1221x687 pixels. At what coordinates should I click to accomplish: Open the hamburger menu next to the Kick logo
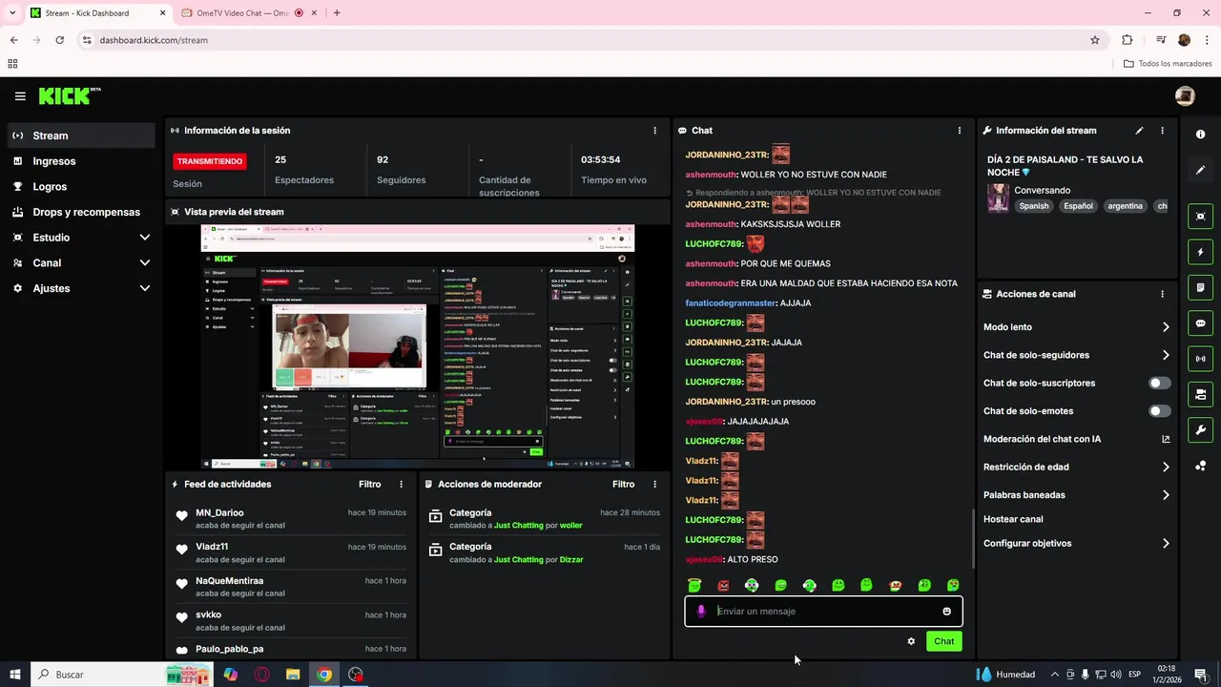click(x=20, y=96)
